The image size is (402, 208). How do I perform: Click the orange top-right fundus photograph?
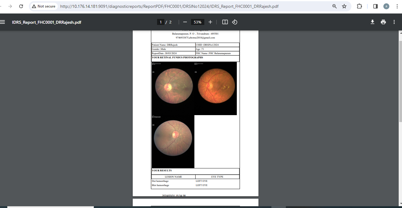[x=216, y=88]
